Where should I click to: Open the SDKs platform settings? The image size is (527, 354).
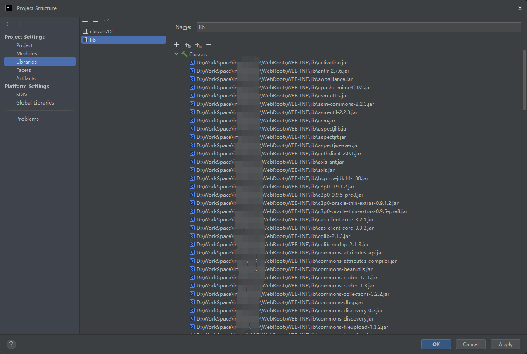pyautogui.click(x=22, y=95)
